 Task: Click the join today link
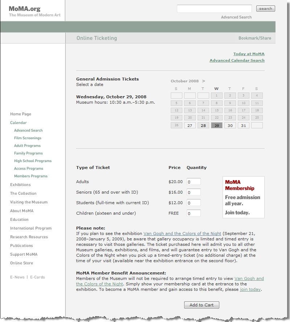250,289
